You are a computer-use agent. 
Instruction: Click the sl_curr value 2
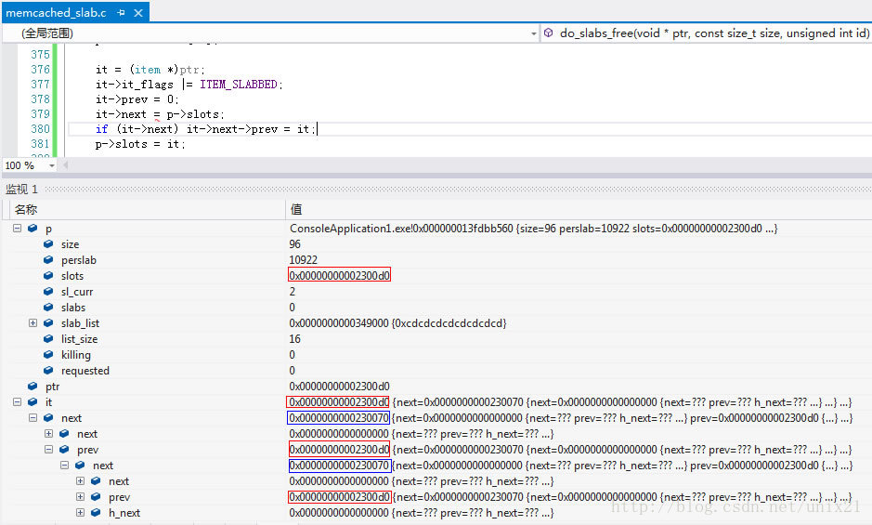point(292,291)
